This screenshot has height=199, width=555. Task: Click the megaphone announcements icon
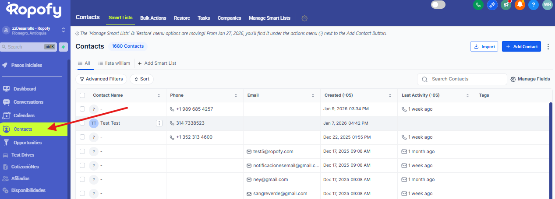[506, 5]
